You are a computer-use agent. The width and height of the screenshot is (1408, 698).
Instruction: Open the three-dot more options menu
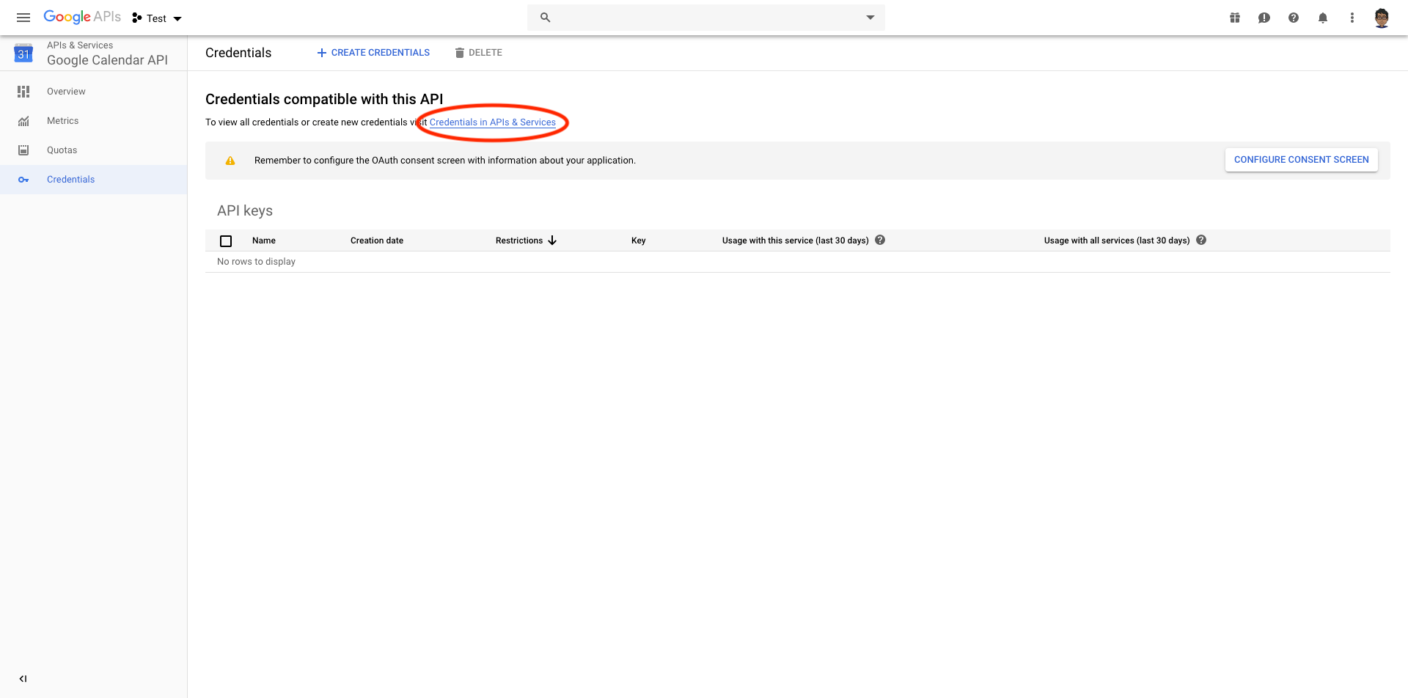(x=1352, y=18)
